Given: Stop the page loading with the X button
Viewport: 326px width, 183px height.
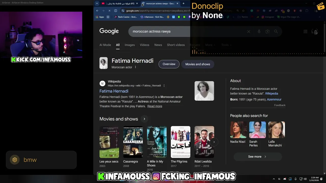Looking at the screenshot, I should pyautogui.click(x=109, y=11).
